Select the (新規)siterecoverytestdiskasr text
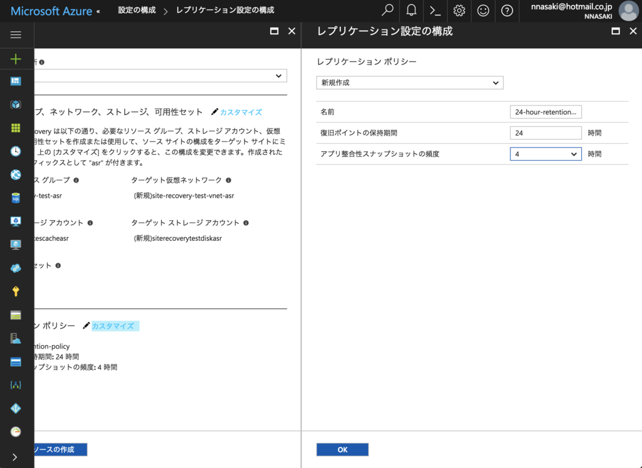 [177, 238]
